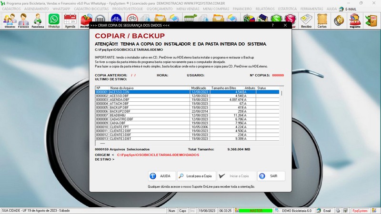Select the AGENDA.DBF file row

(x=187, y=100)
